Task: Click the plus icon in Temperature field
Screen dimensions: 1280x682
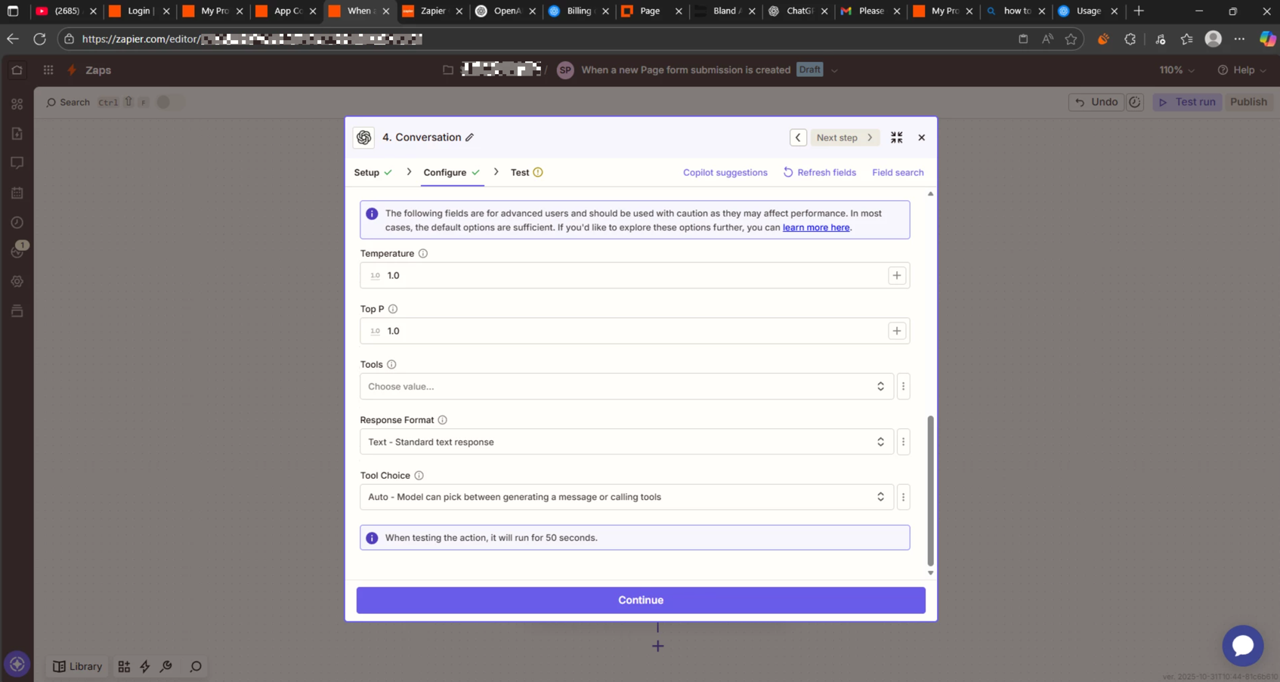Action: point(896,276)
